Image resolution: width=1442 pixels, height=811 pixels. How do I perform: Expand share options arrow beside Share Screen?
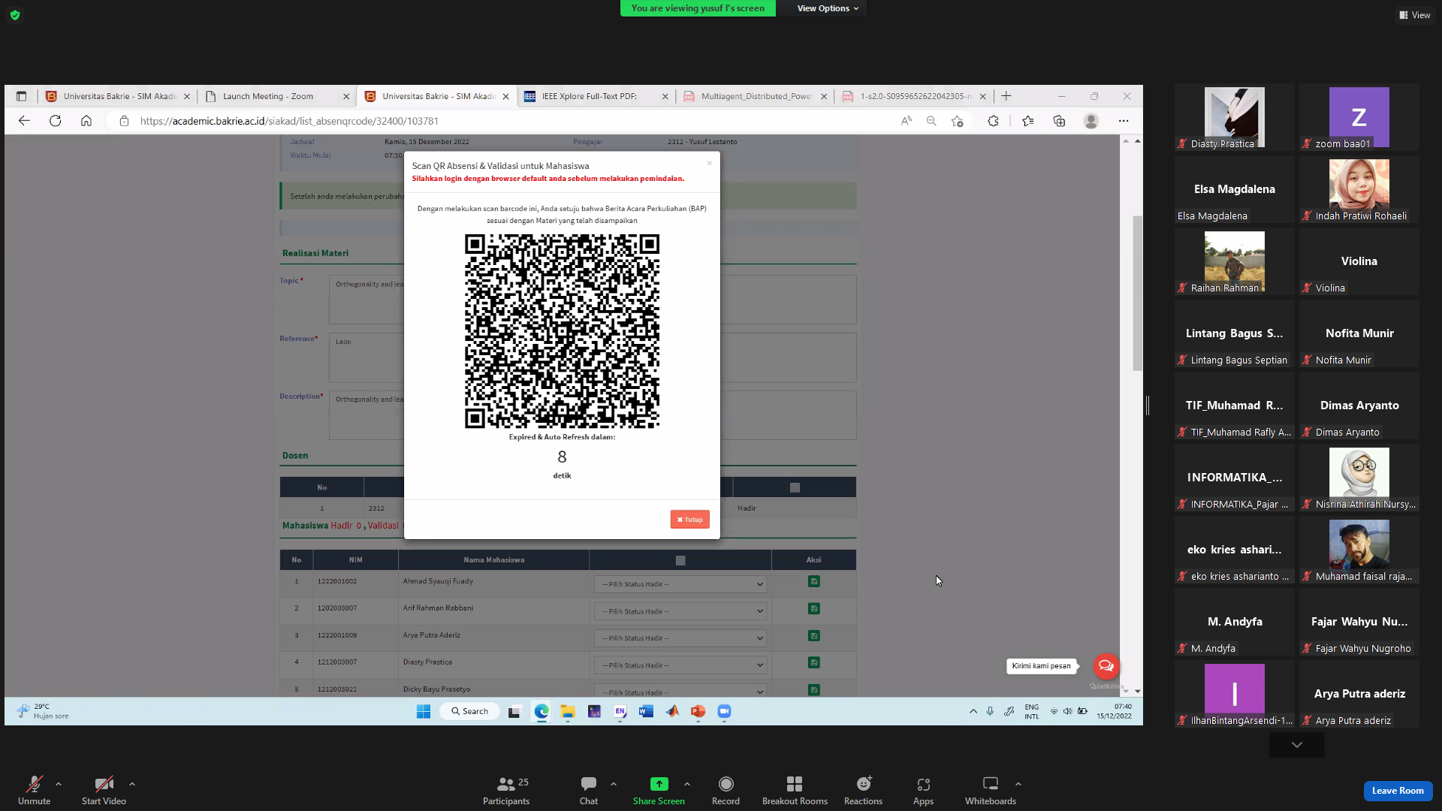[687, 784]
